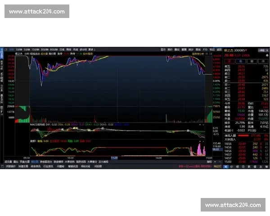
Task: Click the 11:29 time marker on the axis
Action: tap(114, 158)
